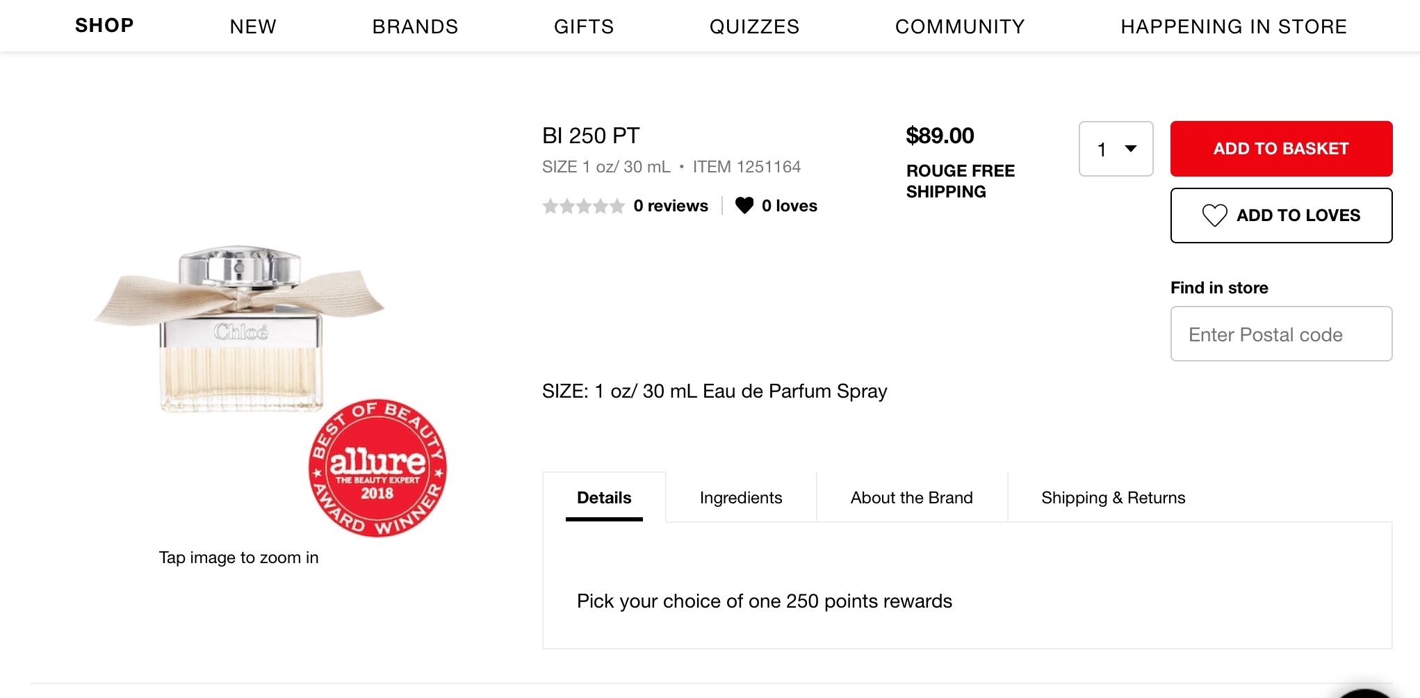Click the third star in the rating row
The height and width of the screenshot is (698, 1420).
584,206
